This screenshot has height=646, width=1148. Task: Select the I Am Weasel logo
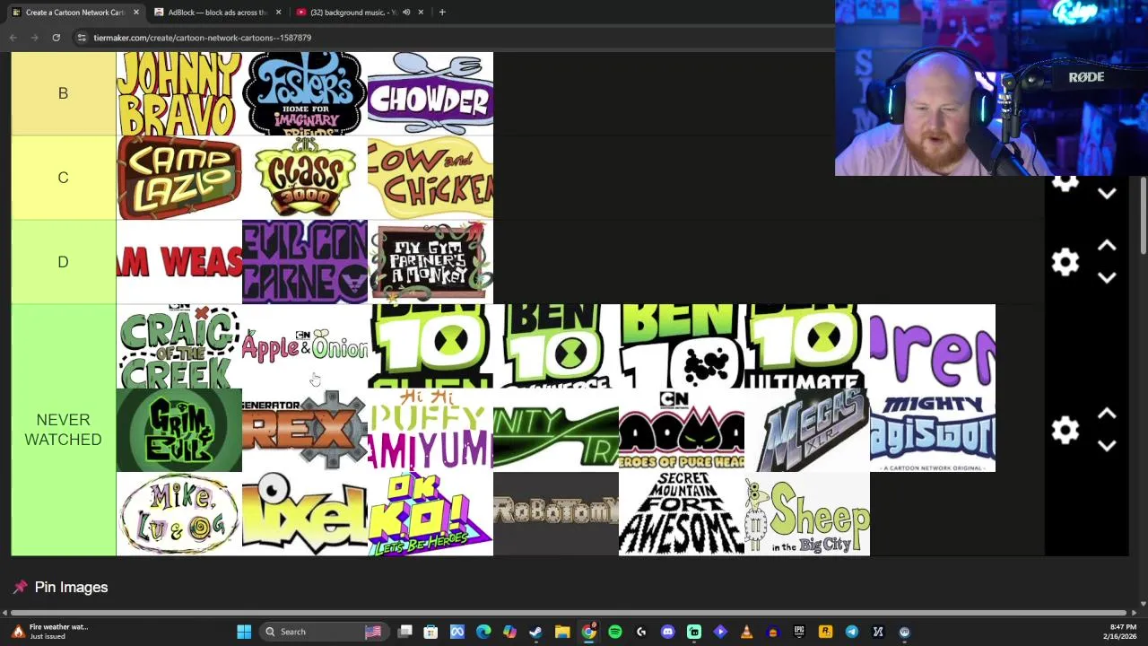[179, 262]
